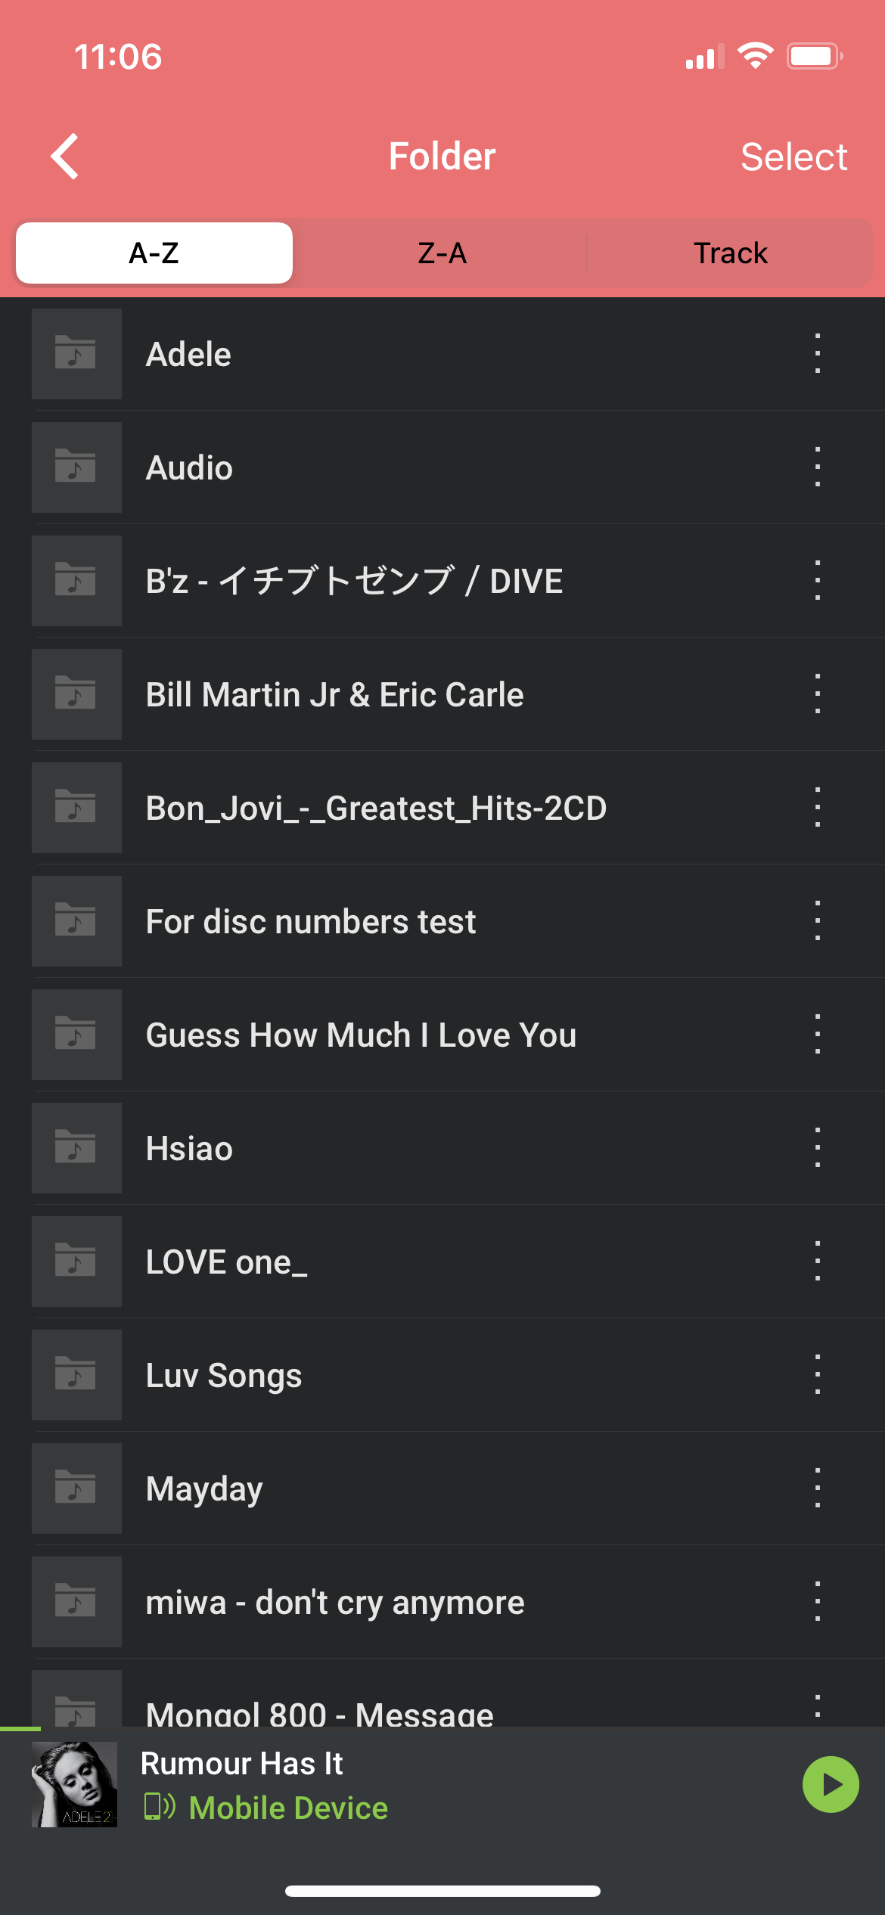Show options menu for Hsiao folder
Image resolution: width=885 pixels, height=1915 pixels.
(x=817, y=1148)
